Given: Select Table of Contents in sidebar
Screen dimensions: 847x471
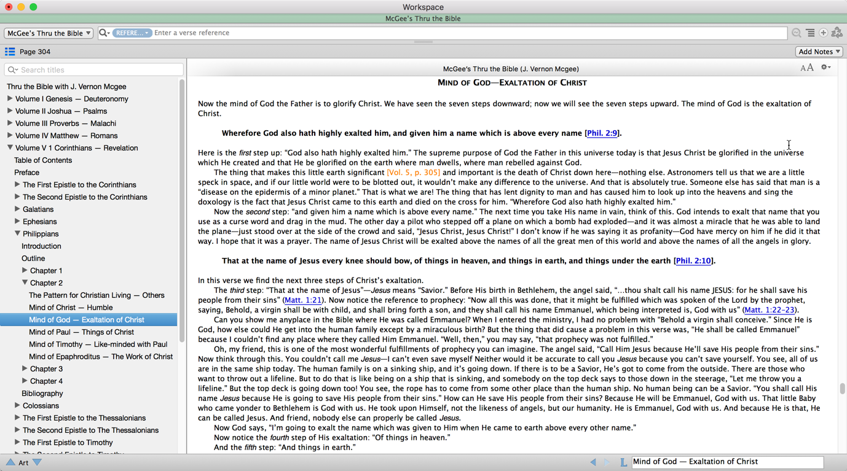Looking at the screenshot, I should (43, 160).
